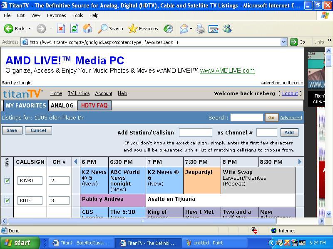
Task: Click the listings Search text box
Action: click(x=247, y=117)
